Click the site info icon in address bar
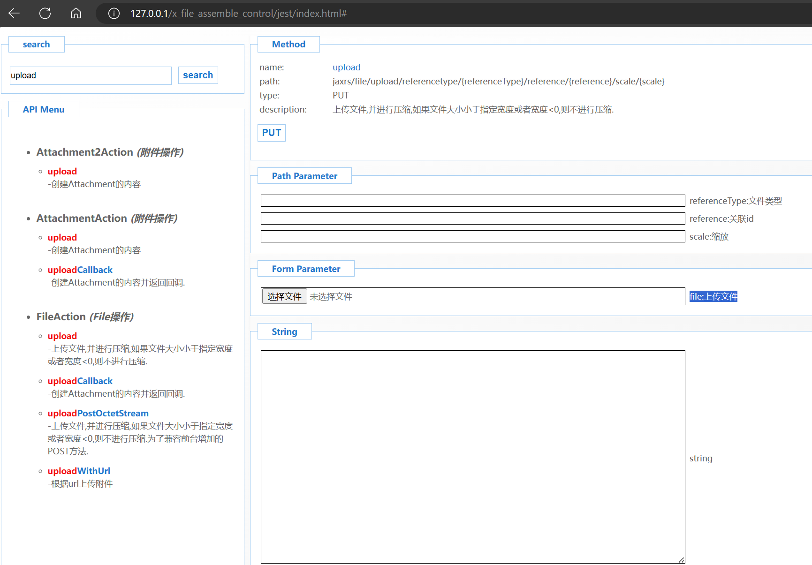Screen dimensions: 812x565 (114, 14)
